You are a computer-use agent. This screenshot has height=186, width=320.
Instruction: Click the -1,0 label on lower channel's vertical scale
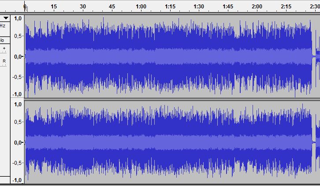pos(17,180)
